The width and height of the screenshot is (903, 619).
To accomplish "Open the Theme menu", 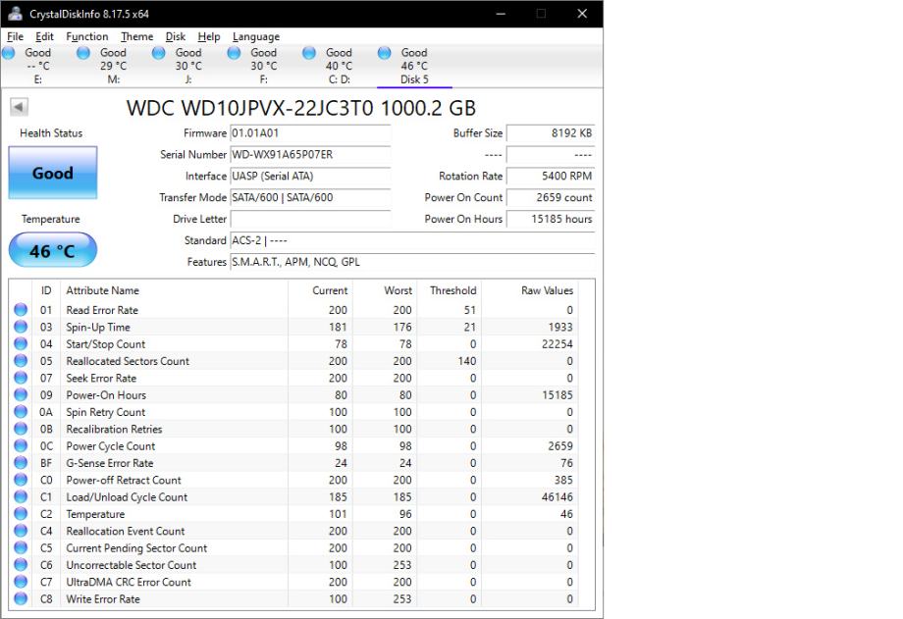I will [x=137, y=36].
